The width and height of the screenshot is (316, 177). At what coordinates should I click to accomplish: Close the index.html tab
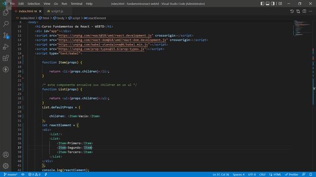[x=40, y=11]
